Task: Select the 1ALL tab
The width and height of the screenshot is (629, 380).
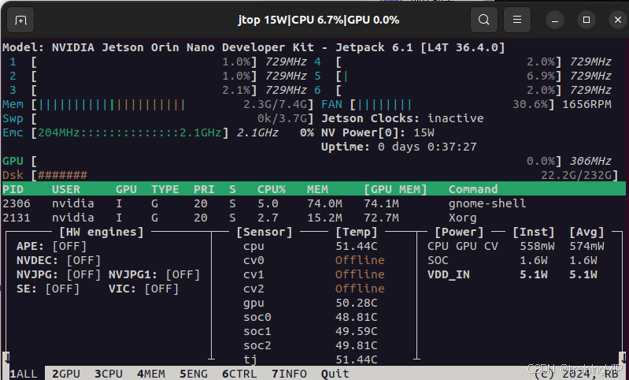Action: [x=24, y=374]
